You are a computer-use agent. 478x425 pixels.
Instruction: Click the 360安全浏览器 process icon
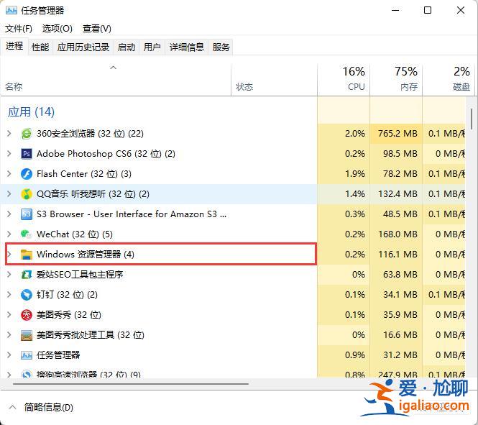pos(27,134)
